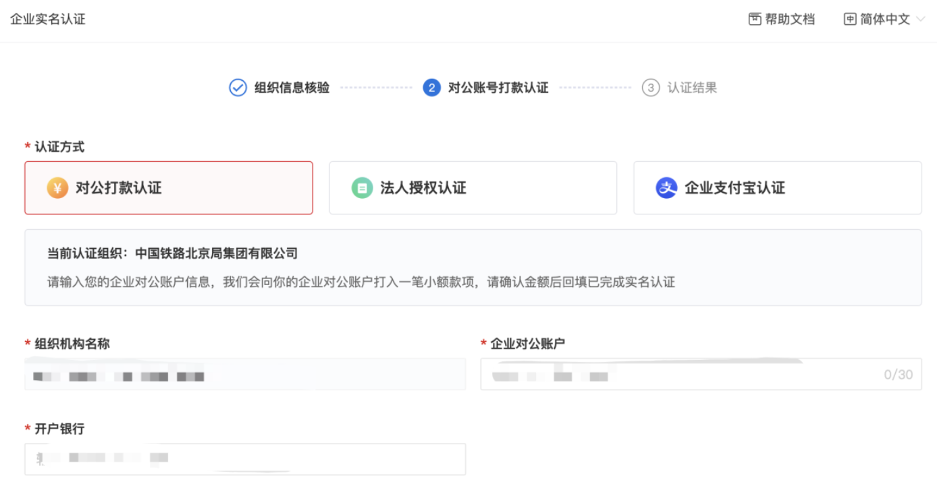The image size is (937, 486).
Task: Click the 0/30 character counter
Action: [899, 375]
